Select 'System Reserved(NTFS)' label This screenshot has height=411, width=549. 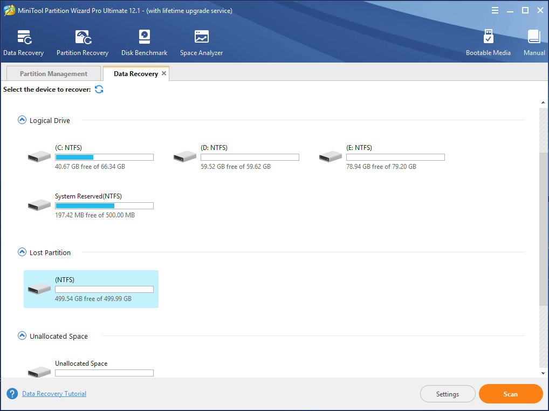coord(88,196)
